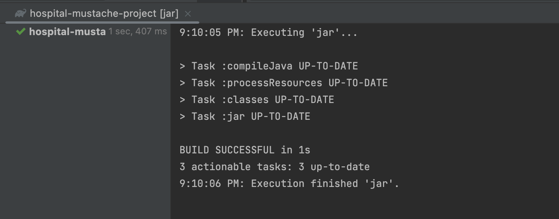Click the ':classes' task name in output
559x219 pixels.
pos(245,100)
